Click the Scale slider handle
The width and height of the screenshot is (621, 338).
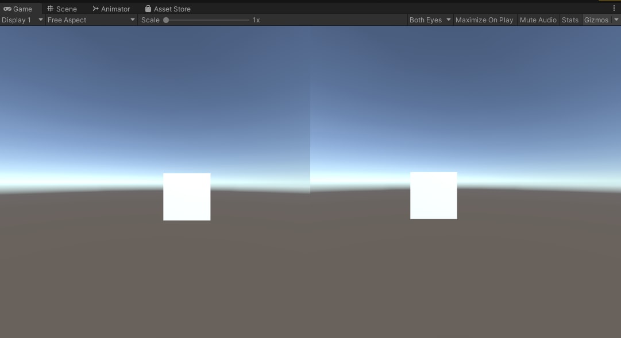(x=167, y=20)
